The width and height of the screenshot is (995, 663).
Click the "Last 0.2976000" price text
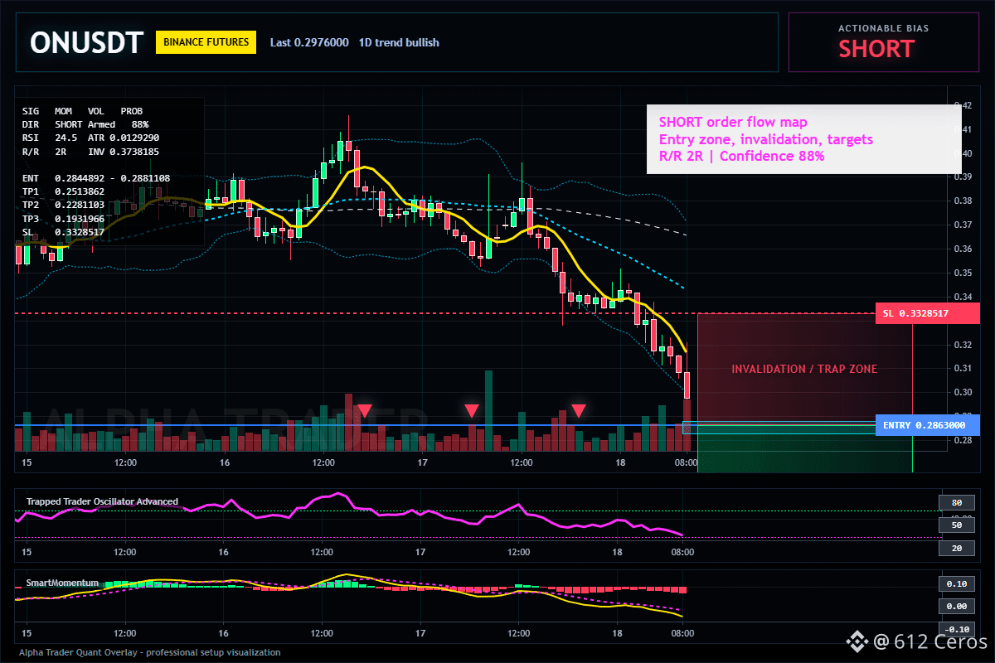pyautogui.click(x=309, y=42)
